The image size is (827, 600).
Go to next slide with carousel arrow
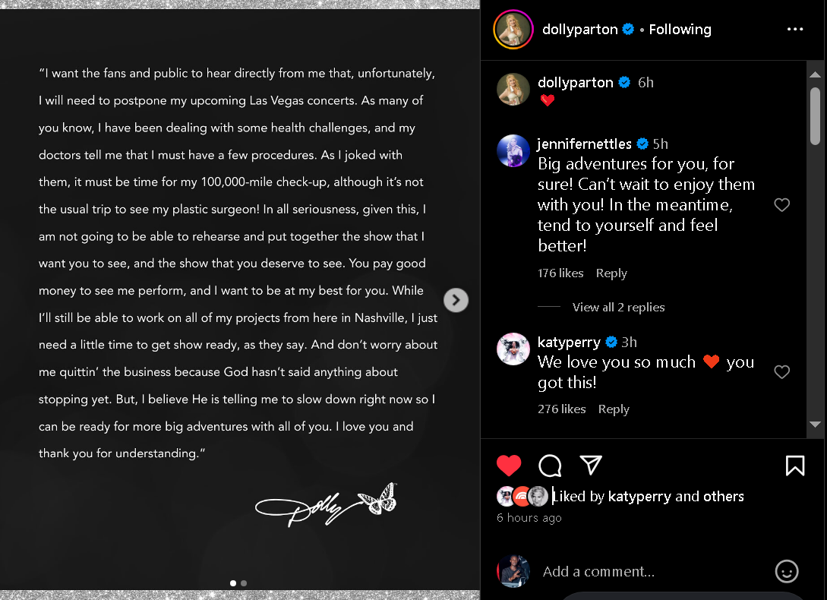(x=456, y=300)
